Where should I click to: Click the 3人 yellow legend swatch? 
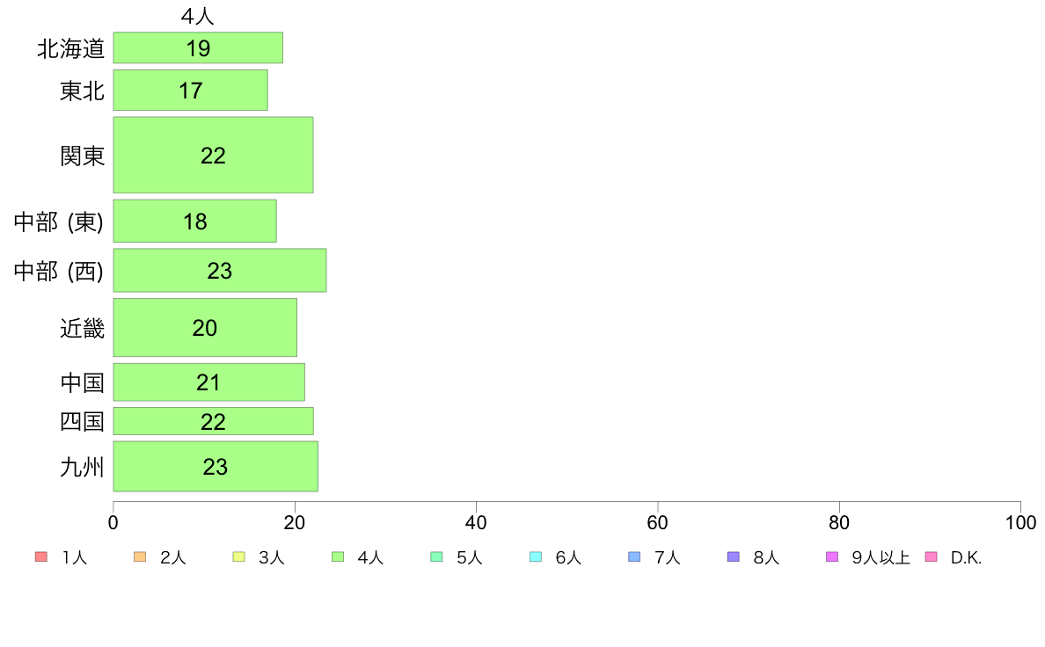(238, 557)
